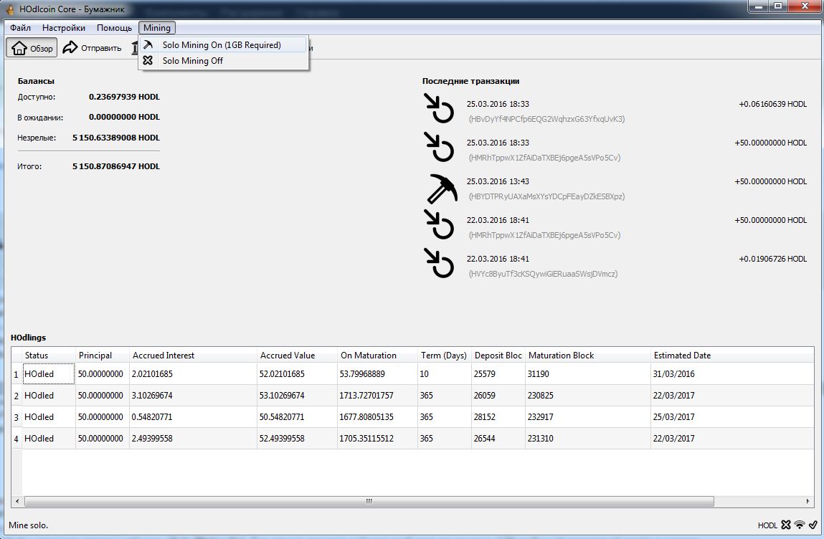This screenshot has width=824, height=539.
Task: Click the right arrow of the horizontal scrollbar
Action: [x=808, y=502]
